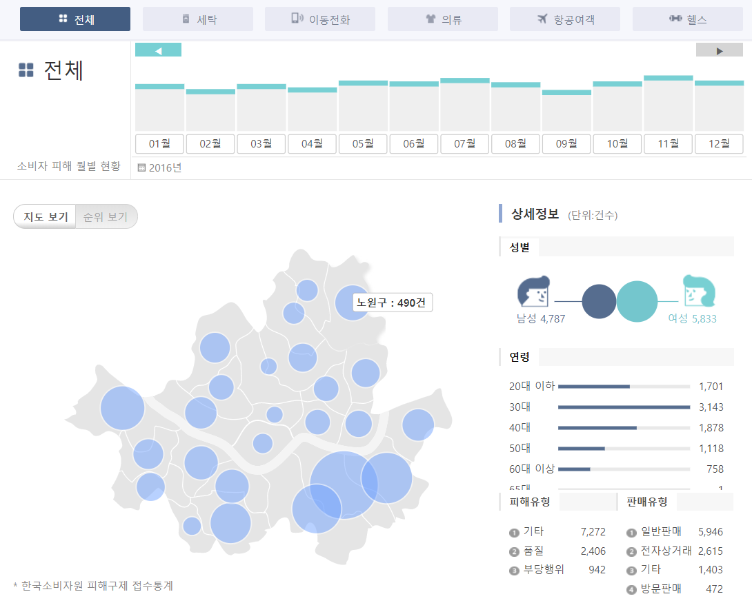Click the 한국소비자원 피해구제 접수통계 footnote
This screenshot has width=752, height=603.
pos(94,586)
